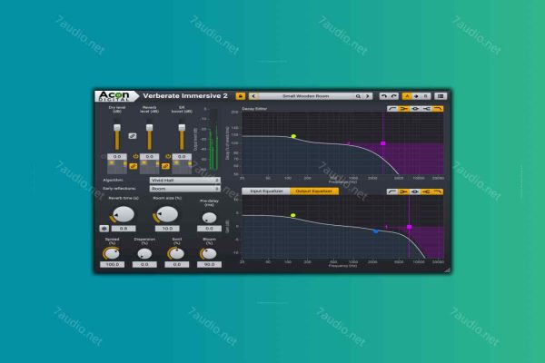This screenshot has height=363, width=545.
Task: Toggle reverb level power button
Action: click(x=135, y=157)
